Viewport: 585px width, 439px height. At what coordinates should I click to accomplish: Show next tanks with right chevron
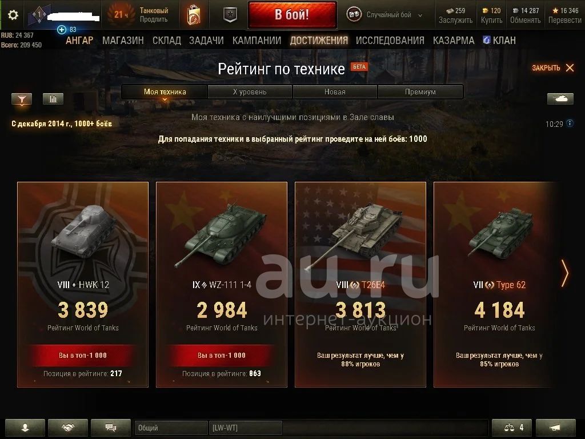565,273
